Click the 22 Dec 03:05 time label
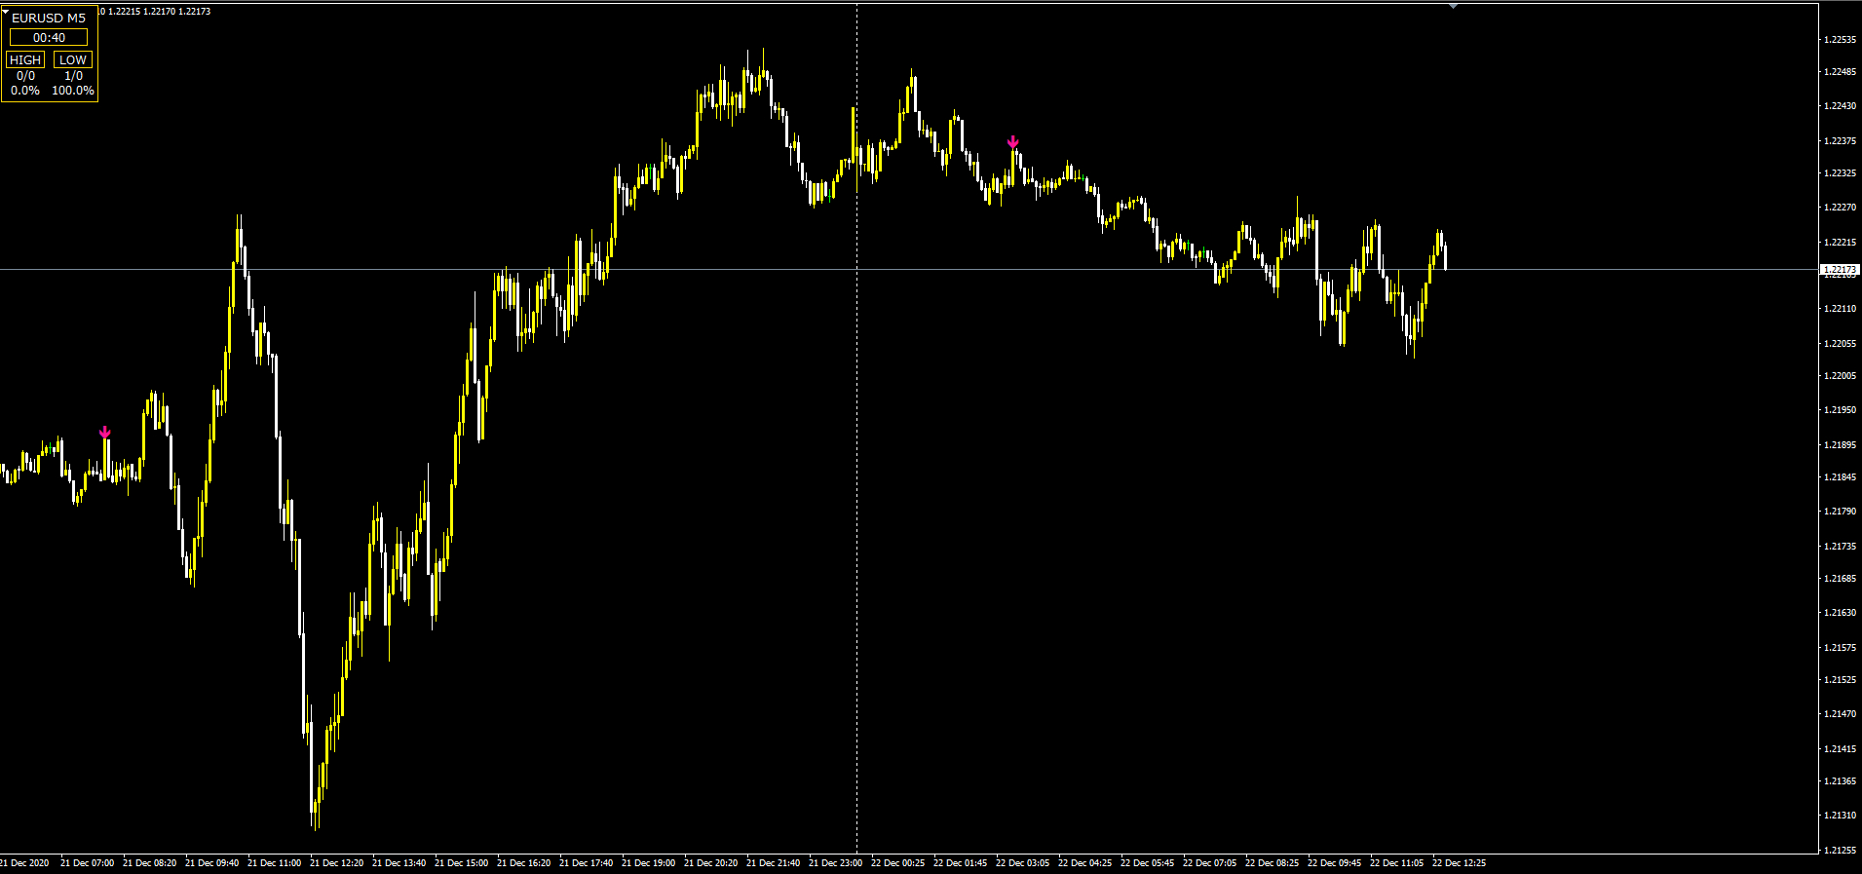Image resolution: width=1862 pixels, height=874 pixels. pyautogui.click(x=1023, y=863)
